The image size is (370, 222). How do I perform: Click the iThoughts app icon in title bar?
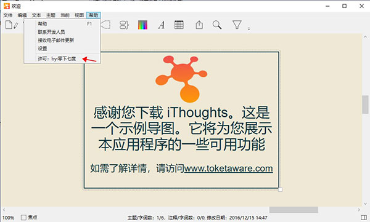click(7, 6)
